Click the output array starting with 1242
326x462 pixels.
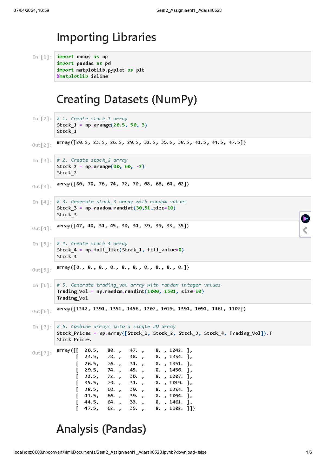(151, 309)
